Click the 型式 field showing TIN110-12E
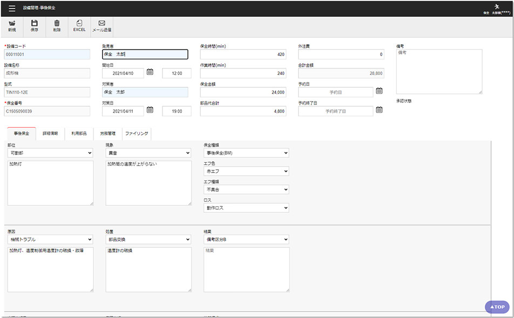 (x=47, y=92)
